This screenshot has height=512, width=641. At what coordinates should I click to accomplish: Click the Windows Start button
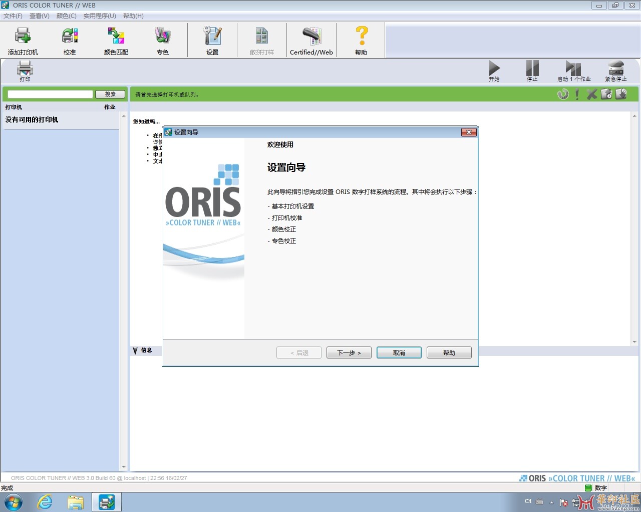[x=14, y=502]
